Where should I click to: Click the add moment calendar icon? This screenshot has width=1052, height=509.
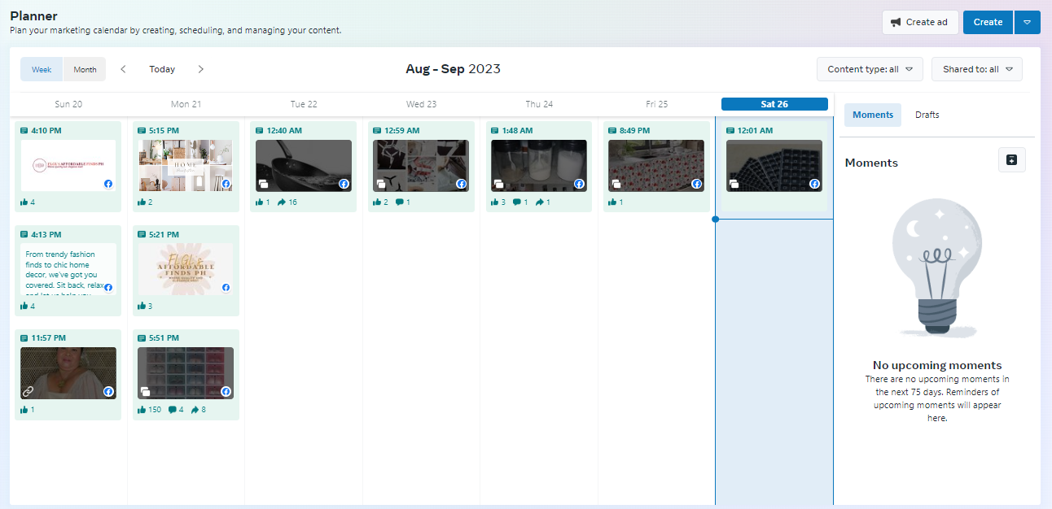coord(1011,160)
